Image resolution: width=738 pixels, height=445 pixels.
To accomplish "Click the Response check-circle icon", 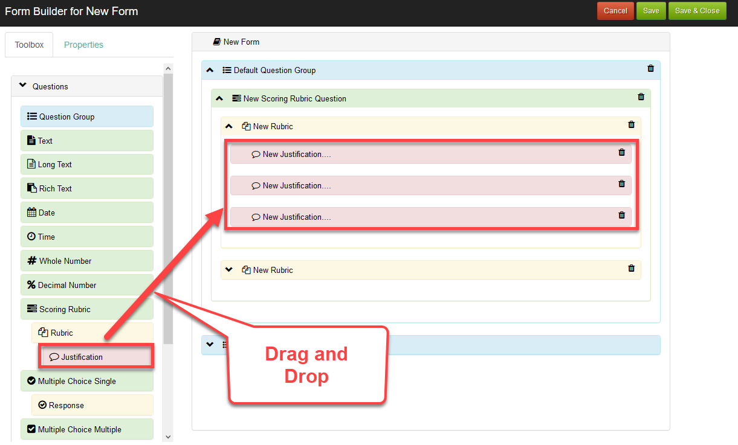I will pyautogui.click(x=42, y=405).
